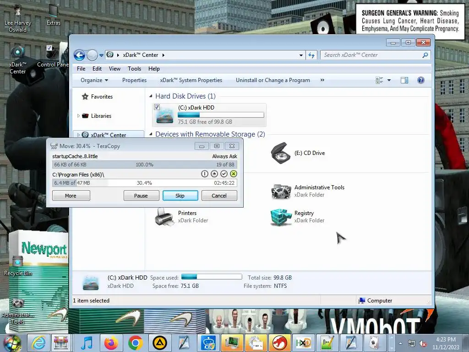
Task: Open the Recycle Bin desktop icon
Action: (x=18, y=265)
